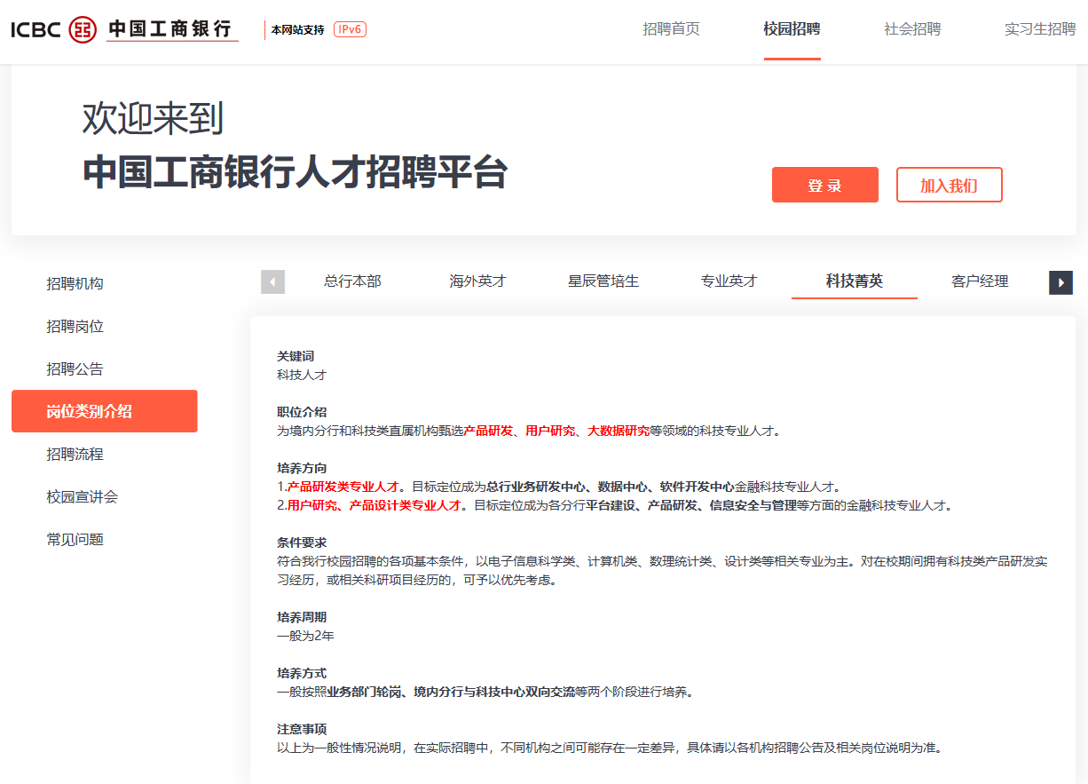Image resolution: width=1088 pixels, height=784 pixels.
Task: Click the 培养方向 heading
Action: click(302, 468)
